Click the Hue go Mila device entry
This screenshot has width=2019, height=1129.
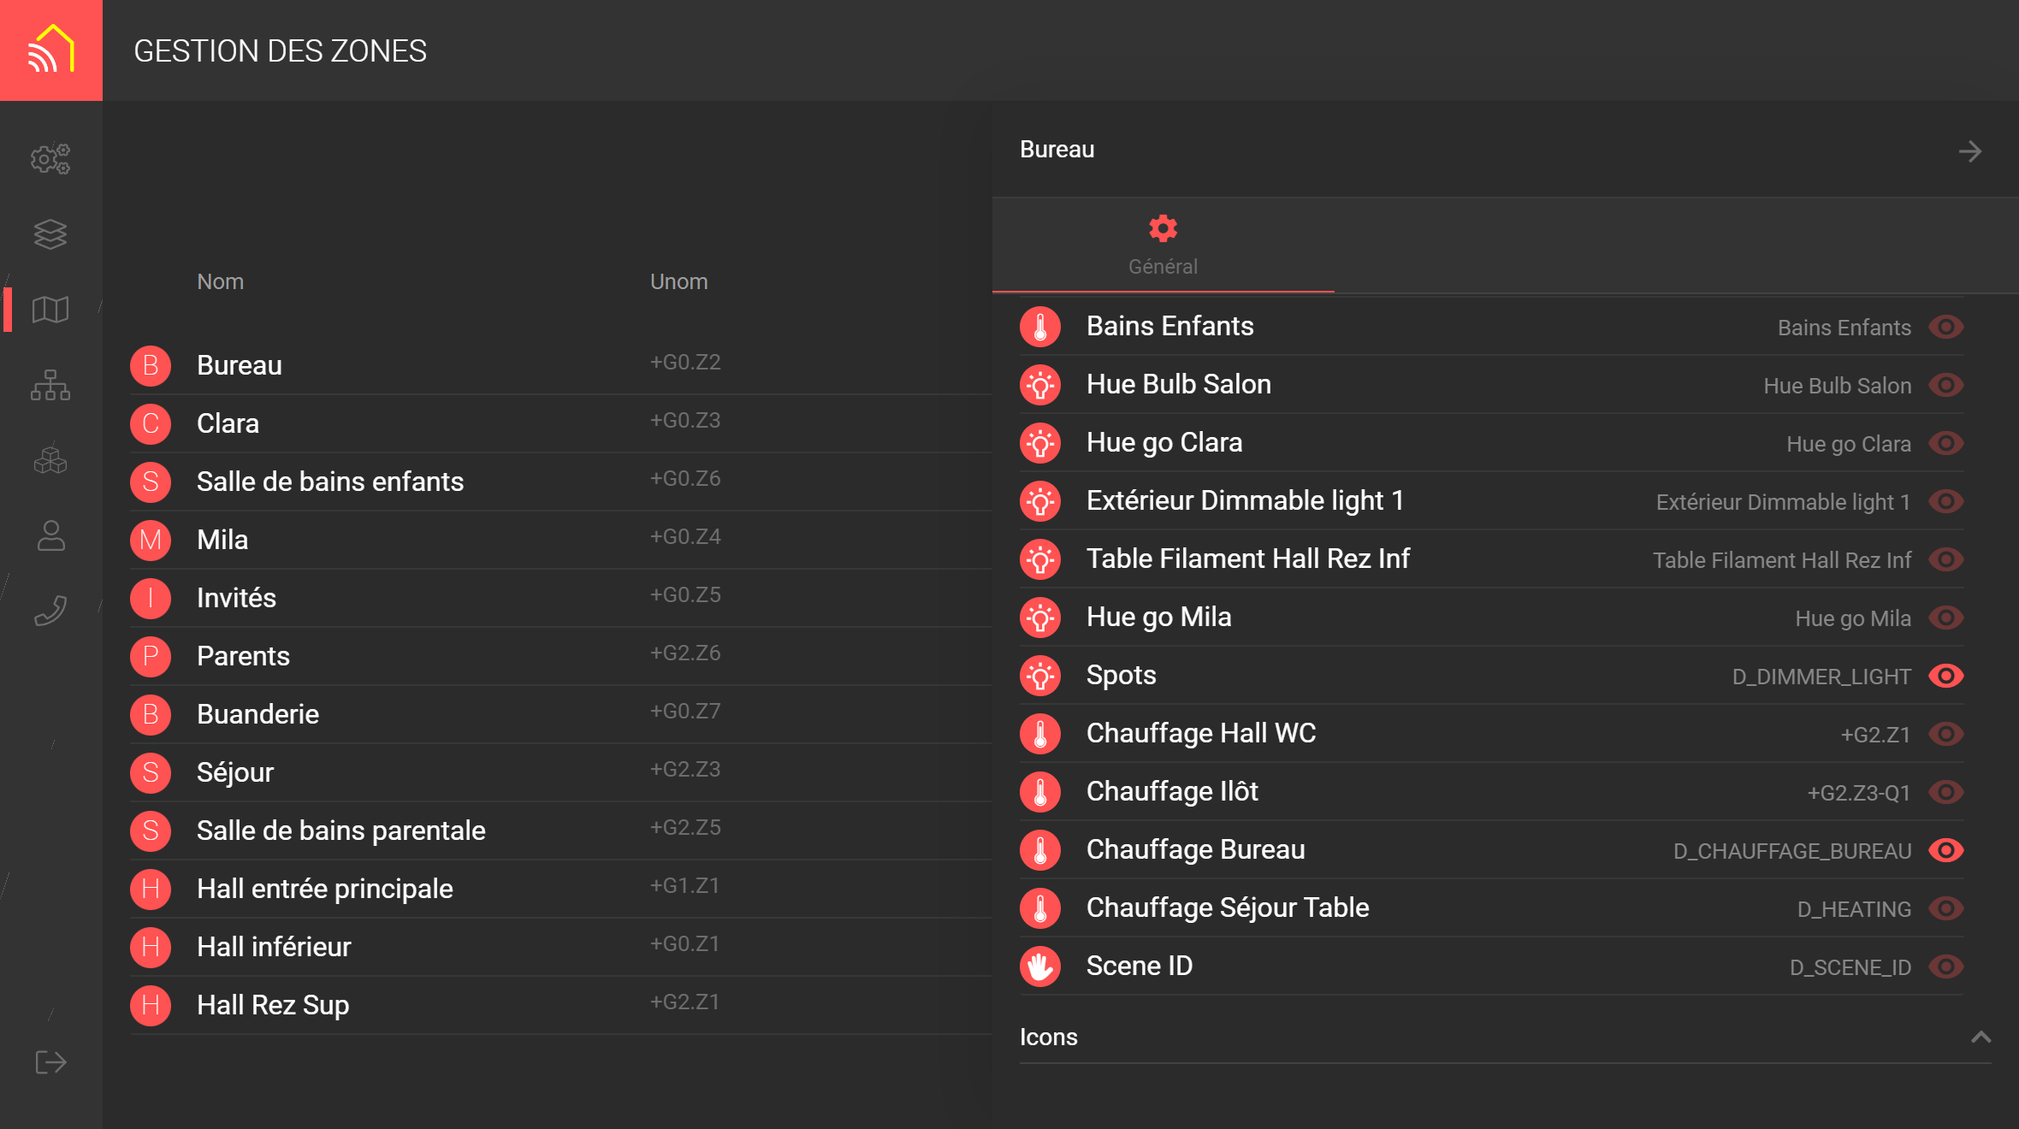point(1158,617)
